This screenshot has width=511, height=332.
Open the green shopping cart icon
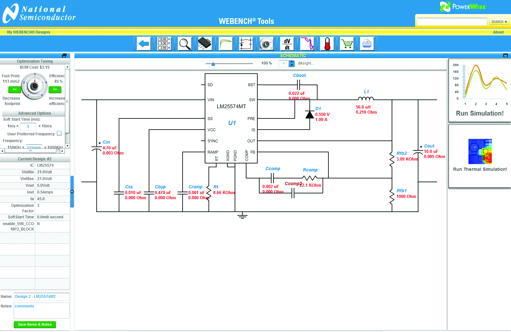click(347, 44)
